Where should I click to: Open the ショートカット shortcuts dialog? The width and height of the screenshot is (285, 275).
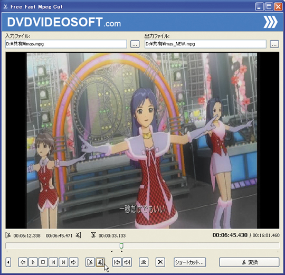coord(190,262)
